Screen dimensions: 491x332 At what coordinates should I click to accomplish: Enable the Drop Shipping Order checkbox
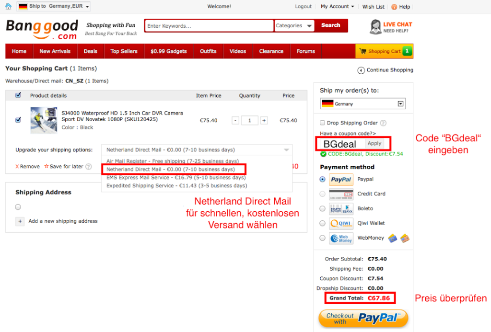(323, 123)
